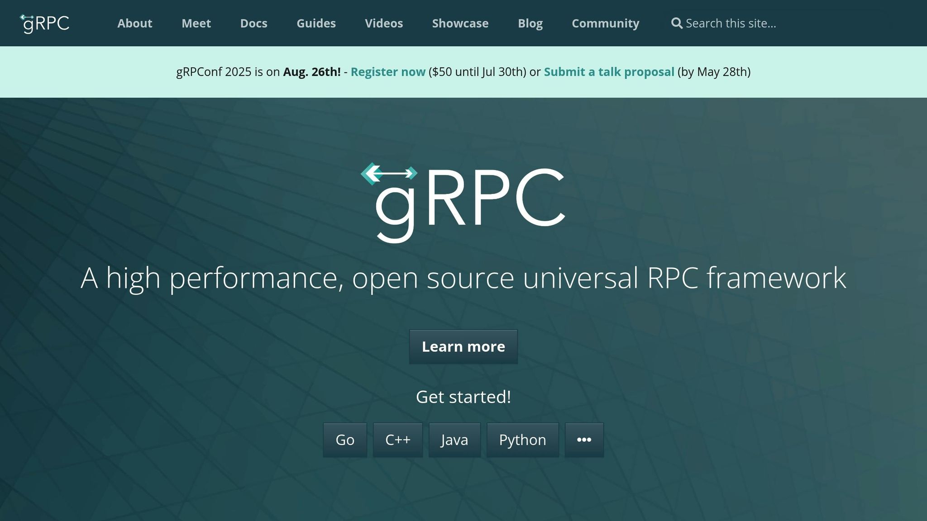The image size is (927, 521).
Task: Open the Videos page
Action: click(x=383, y=23)
